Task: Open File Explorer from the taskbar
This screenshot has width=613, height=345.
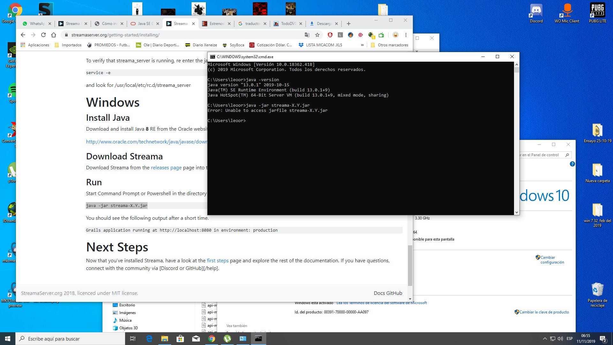Action: (x=165, y=339)
